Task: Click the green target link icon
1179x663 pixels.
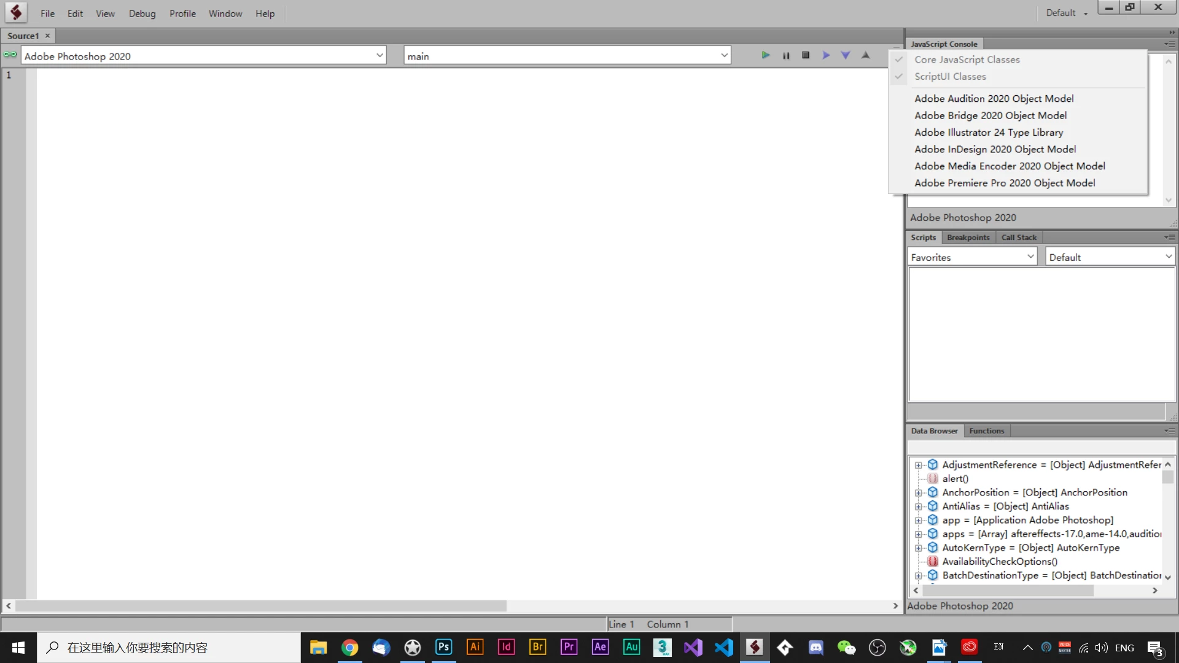Action: 10,55
